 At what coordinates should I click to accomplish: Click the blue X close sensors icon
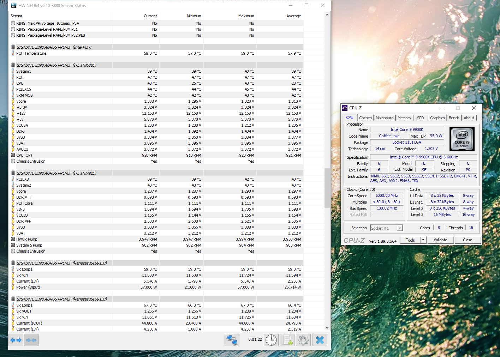coord(320,340)
